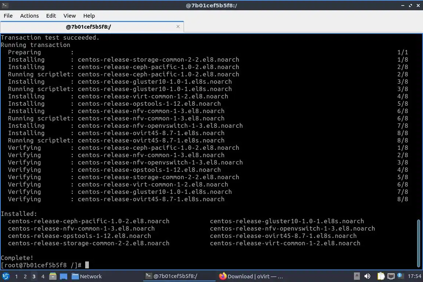
Task: Close the terminal tab with its X icon
Action: pos(178,26)
